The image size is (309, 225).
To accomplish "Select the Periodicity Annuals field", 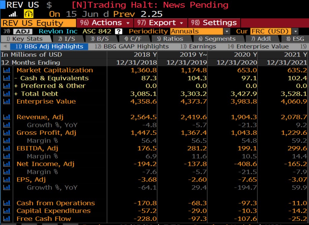I will point(197,31).
